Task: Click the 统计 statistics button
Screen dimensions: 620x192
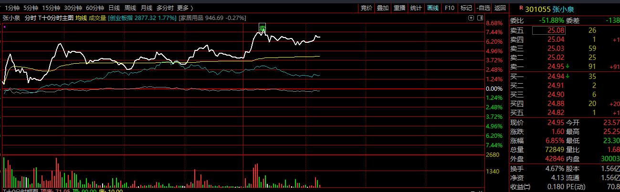Action: [x=416, y=8]
